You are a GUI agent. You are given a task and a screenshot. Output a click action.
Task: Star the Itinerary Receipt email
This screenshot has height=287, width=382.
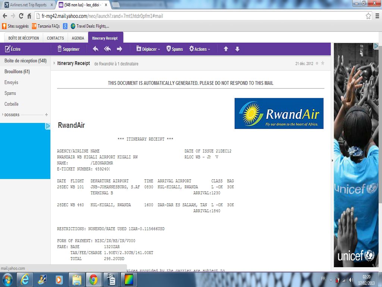pos(323,64)
